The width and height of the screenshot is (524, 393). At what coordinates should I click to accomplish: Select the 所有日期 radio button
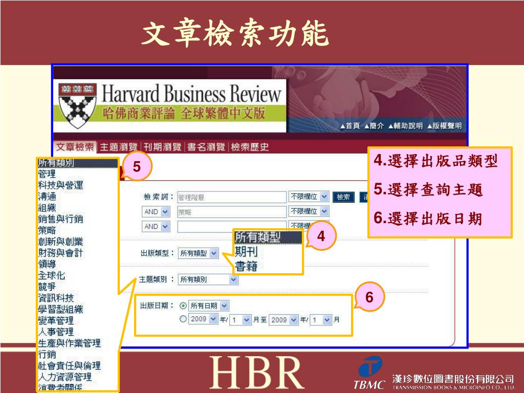tap(183, 305)
